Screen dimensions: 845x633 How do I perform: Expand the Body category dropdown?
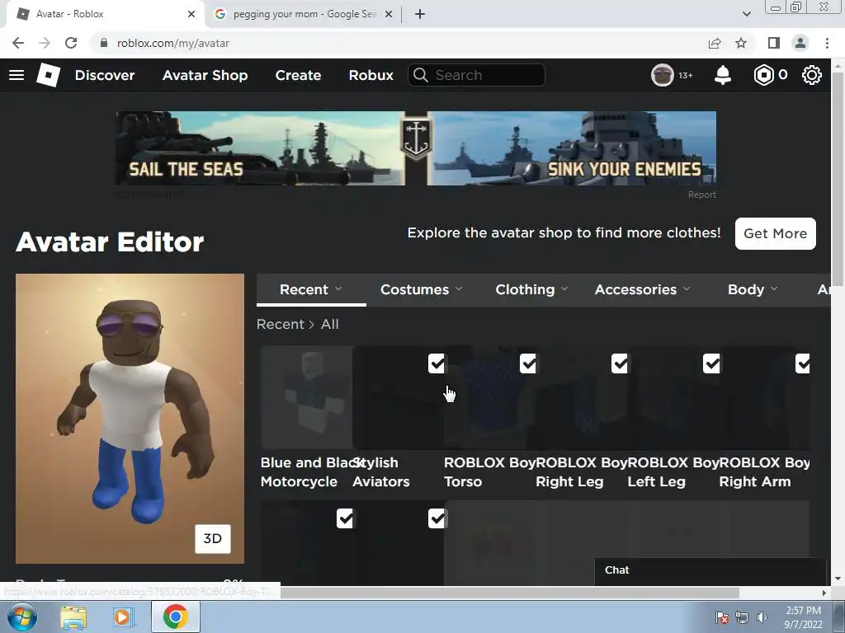point(753,289)
